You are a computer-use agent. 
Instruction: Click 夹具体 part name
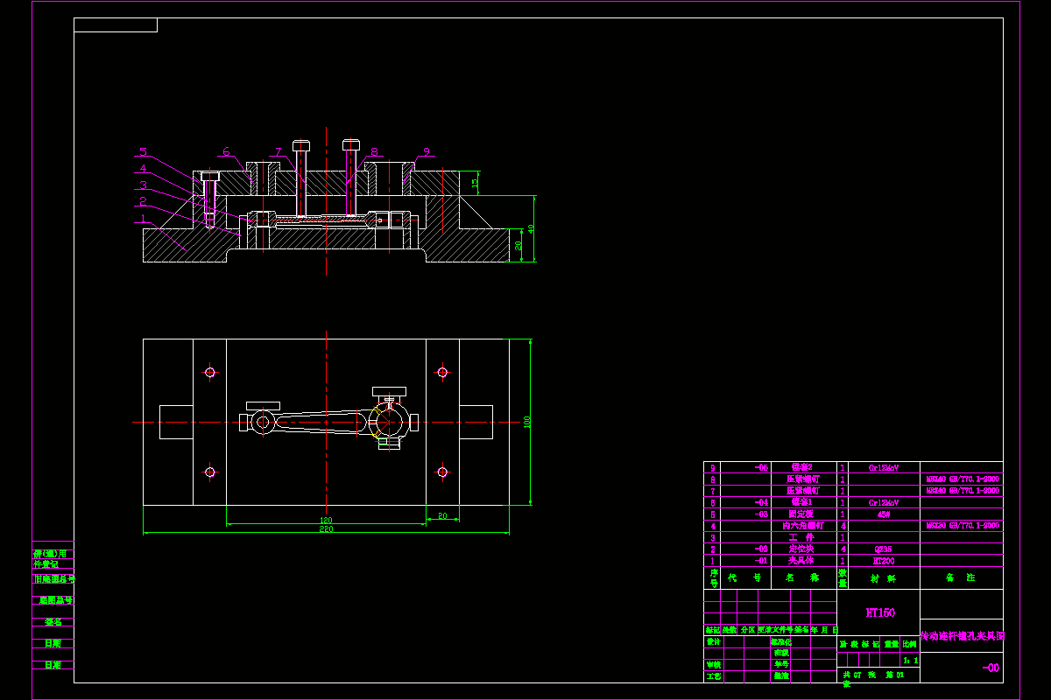pos(802,560)
